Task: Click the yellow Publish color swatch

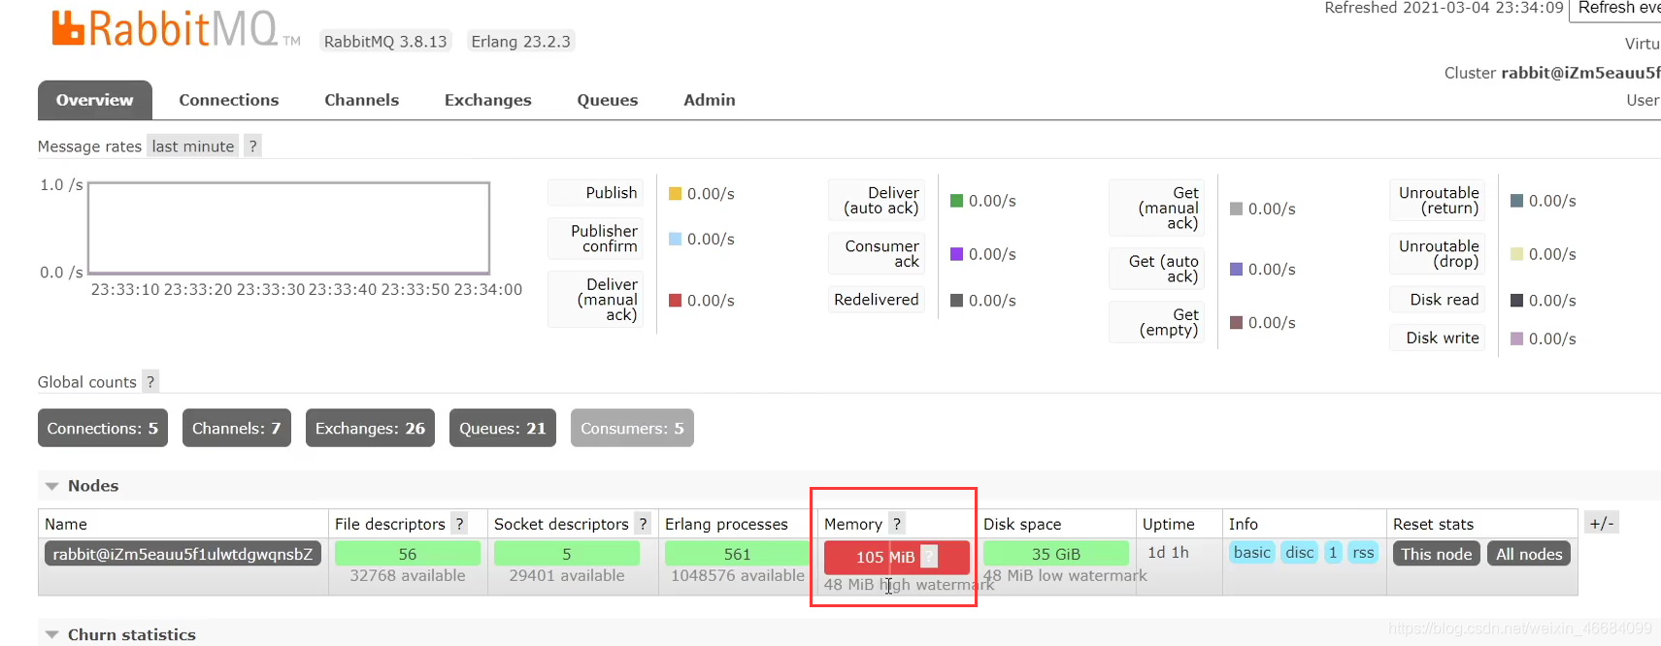Action: coord(676,193)
